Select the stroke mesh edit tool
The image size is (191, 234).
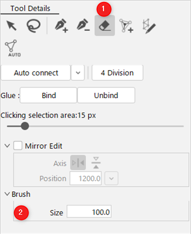(149, 26)
